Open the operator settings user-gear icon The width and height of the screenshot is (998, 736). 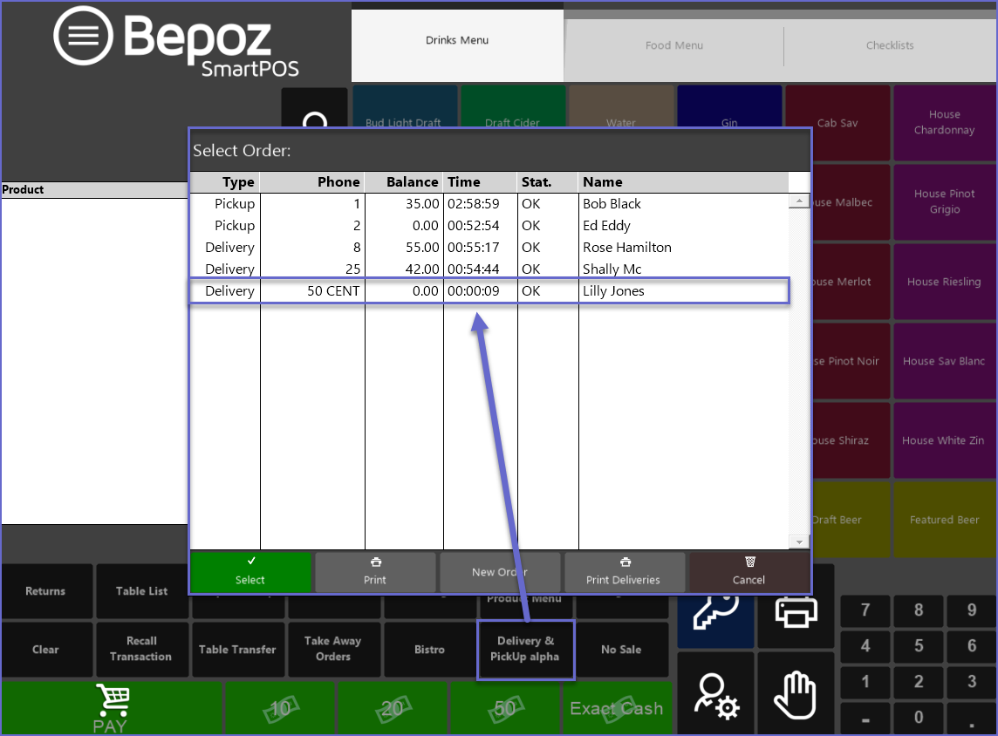[x=715, y=693]
